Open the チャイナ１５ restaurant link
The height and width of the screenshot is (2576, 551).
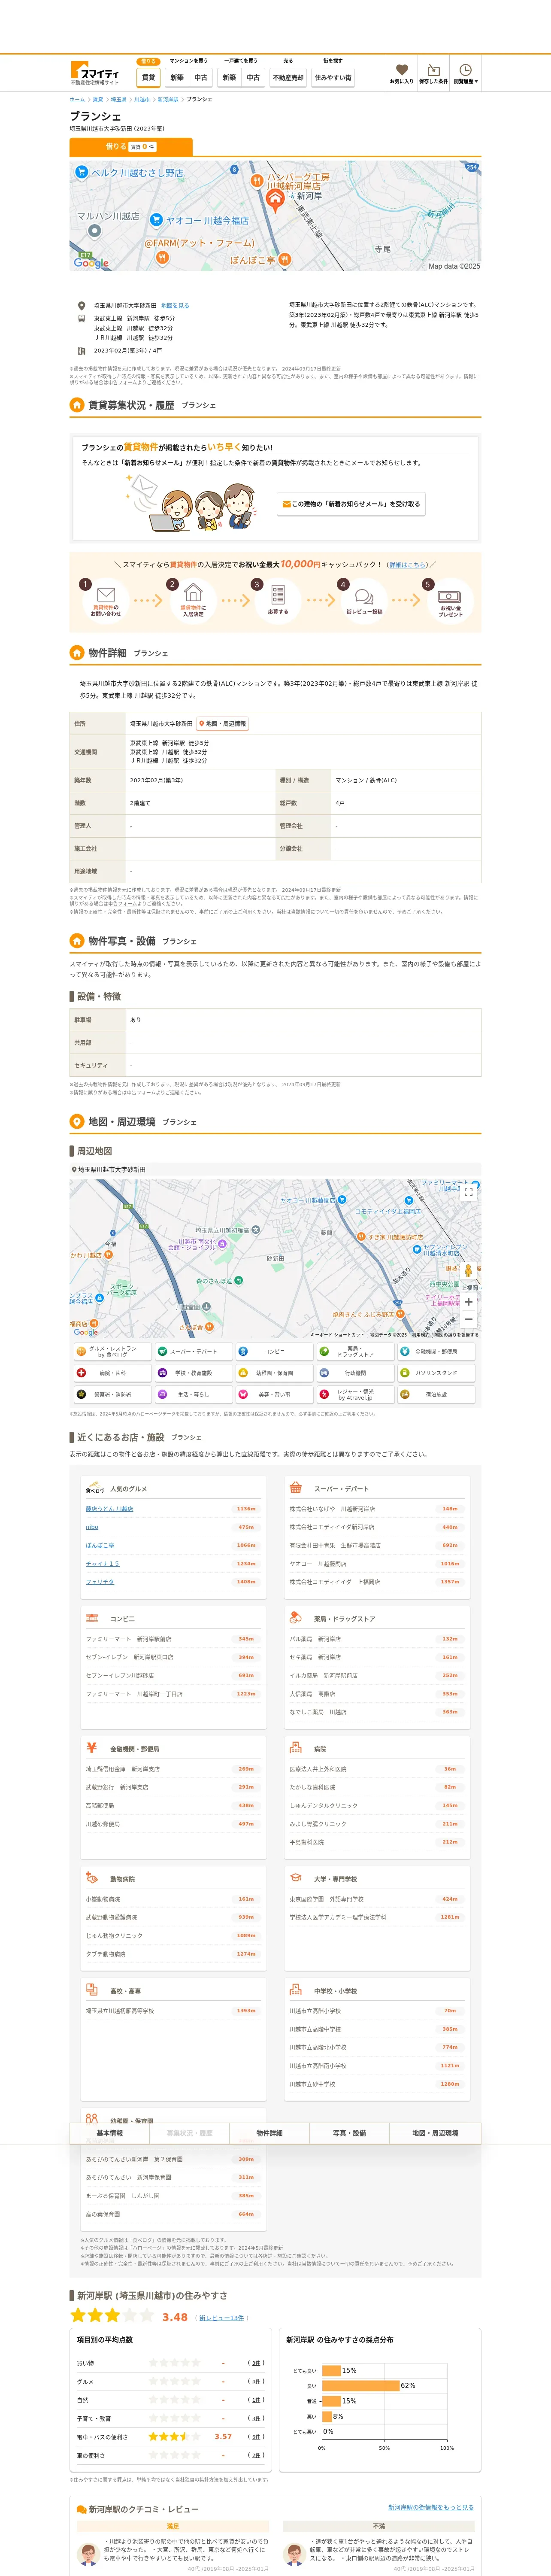102,1564
